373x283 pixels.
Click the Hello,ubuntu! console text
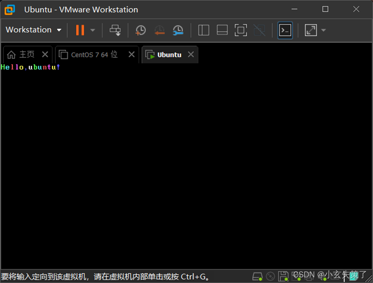pos(30,67)
